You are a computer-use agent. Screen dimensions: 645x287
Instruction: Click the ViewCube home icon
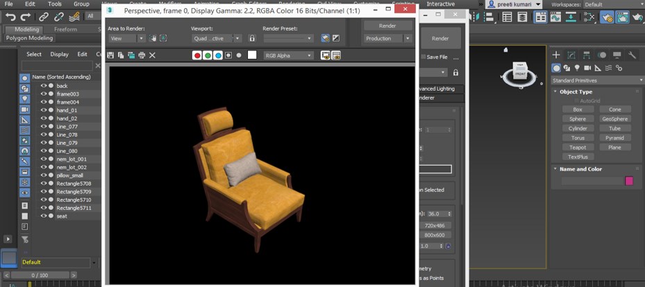506,50
